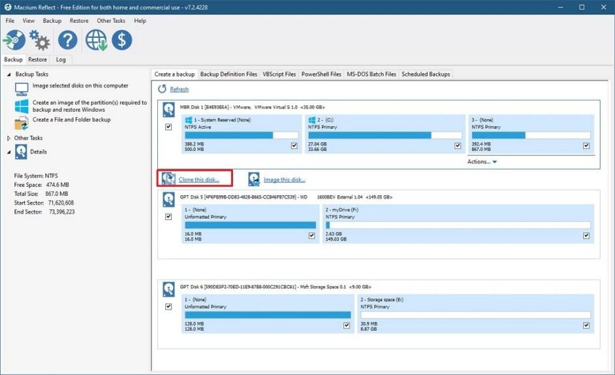Image resolution: width=615 pixels, height=375 pixels.
Task: Open settings via the gears toolbar icon
Action: click(x=40, y=41)
